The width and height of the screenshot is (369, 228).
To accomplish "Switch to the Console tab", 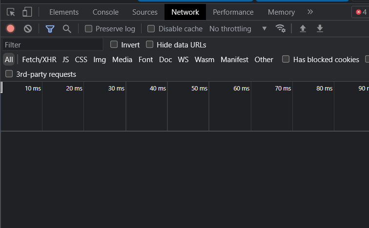I will point(105,12).
